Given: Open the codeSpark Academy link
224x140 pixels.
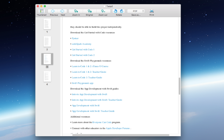Looking at the screenshot, I should 81,44.
